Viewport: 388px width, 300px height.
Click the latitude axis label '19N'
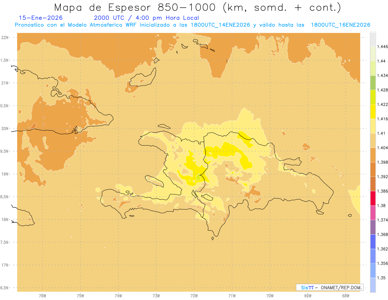(x=5, y=174)
